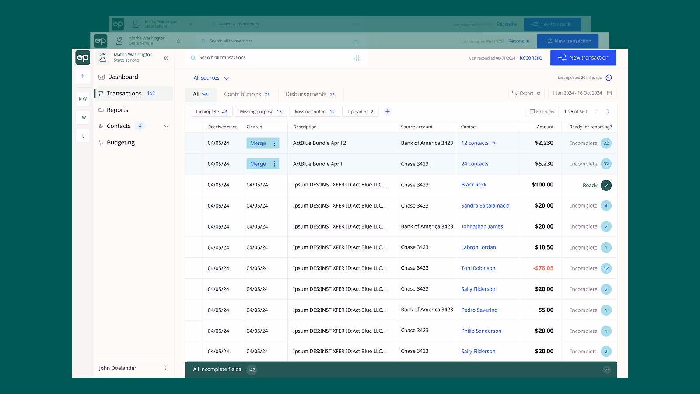Expand the Contacts sidebar section

(166, 126)
